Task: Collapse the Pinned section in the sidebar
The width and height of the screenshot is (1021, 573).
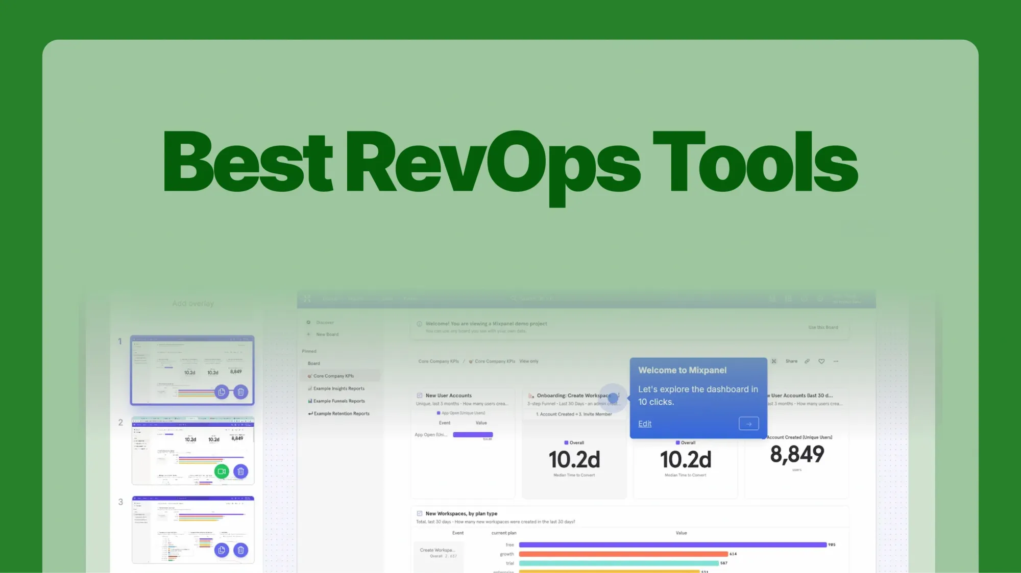Action: (x=309, y=351)
